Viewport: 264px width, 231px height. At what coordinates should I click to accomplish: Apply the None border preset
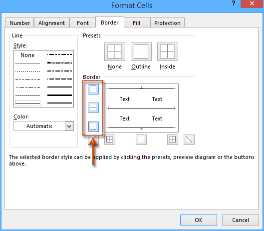point(115,51)
